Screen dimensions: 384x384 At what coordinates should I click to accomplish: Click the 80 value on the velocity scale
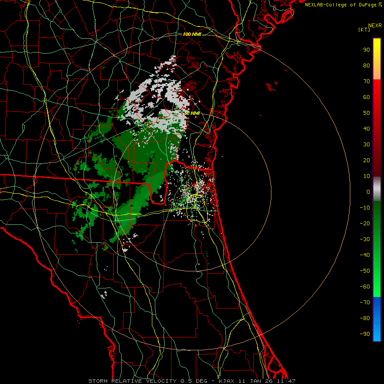coord(367,65)
